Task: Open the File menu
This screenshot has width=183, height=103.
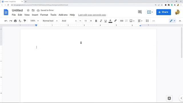Action: point(14,15)
